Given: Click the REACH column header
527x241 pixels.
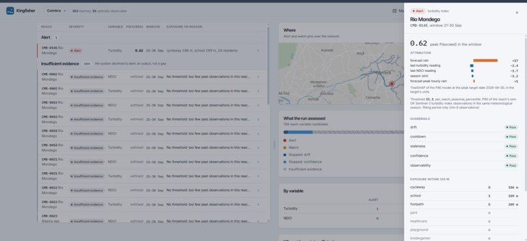Looking at the screenshot, I should tap(46, 27).
